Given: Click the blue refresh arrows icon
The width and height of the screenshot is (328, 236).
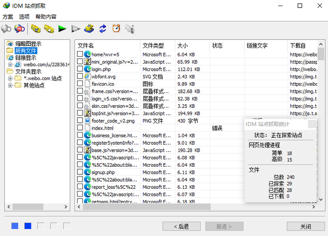Looking at the screenshot, I should [103, 29].
